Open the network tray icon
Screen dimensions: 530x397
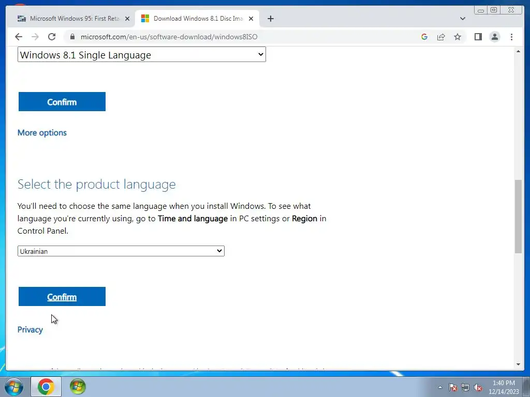465,387
